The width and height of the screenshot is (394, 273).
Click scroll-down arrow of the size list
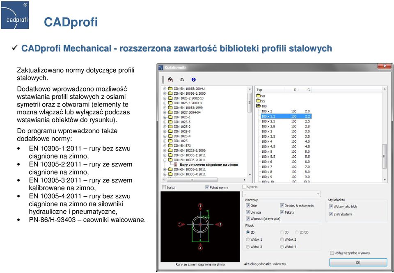coord(385,180)
